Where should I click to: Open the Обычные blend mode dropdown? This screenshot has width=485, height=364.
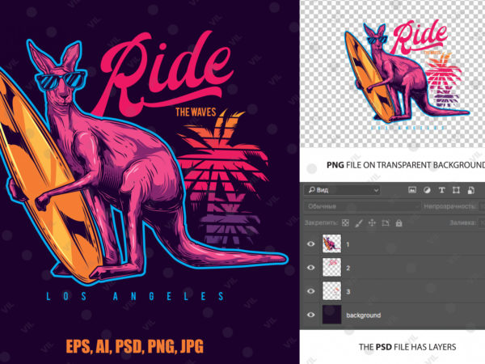[362, 206]
